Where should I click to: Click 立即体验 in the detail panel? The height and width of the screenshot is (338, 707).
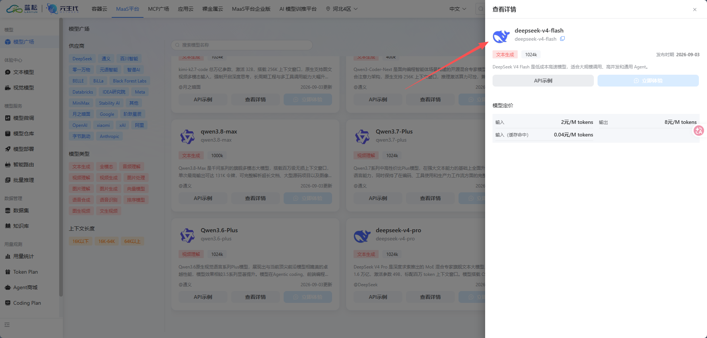pyautogui.click(x=648, y=81)
